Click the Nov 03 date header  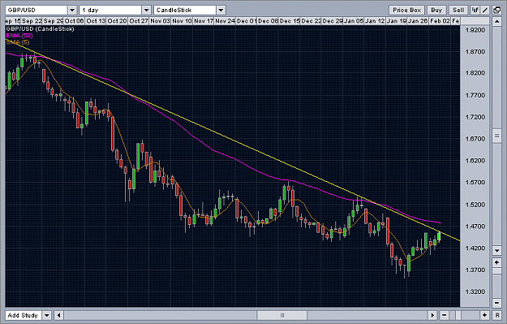(160, 21)
